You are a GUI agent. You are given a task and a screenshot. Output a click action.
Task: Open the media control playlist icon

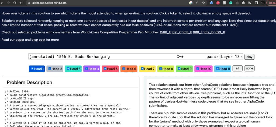tap(250, 3)
